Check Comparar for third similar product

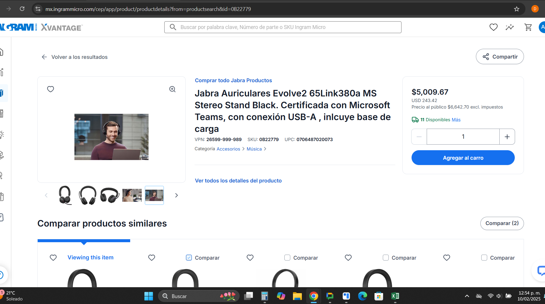pos(287,258)
